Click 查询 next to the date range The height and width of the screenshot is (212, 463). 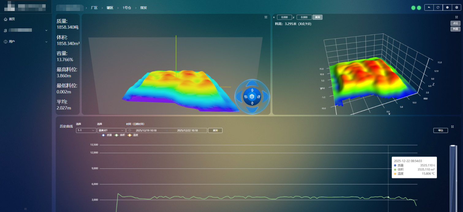[215, 130]
